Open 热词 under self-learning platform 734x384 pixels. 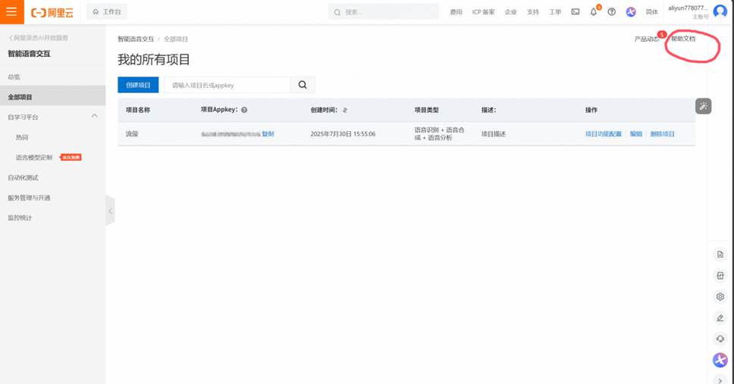pyautogui.click(x=22, y=137)
